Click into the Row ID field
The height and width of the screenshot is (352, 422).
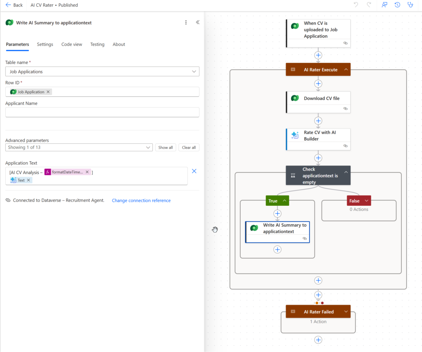102,92
